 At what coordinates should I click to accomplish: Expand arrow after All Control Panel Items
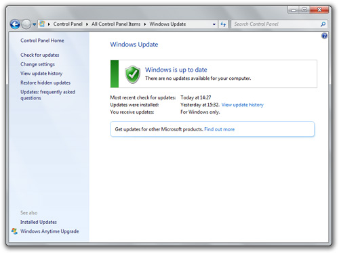145,24
